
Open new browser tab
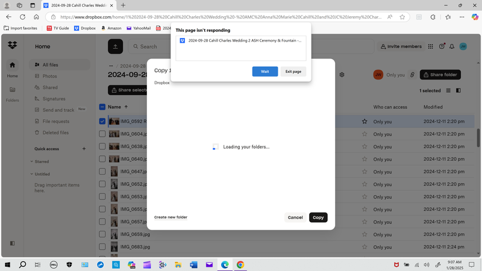click(x=123, y=5)
